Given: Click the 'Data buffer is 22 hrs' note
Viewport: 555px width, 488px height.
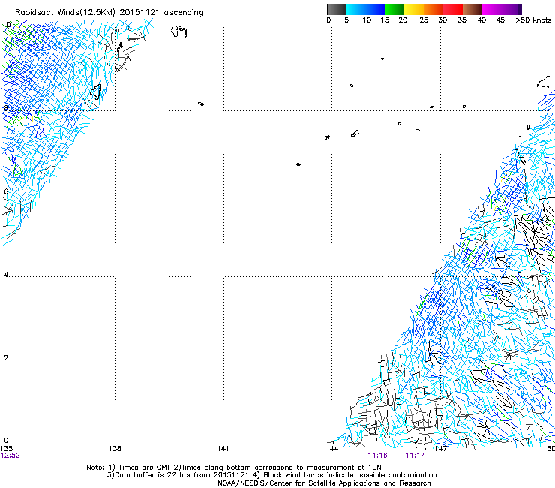Looking at the screenshot, I should click(271, 475).
